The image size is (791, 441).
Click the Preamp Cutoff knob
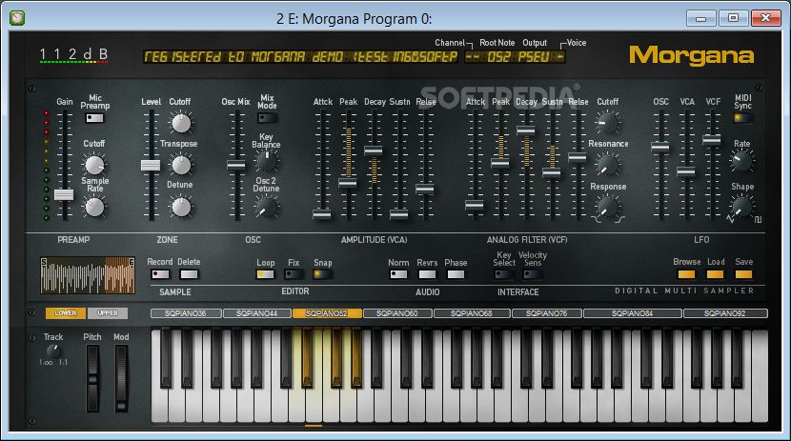coord(93,165)
